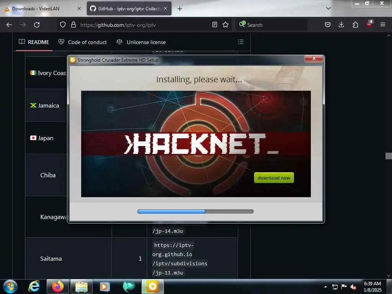Launch Internet Explorer from taskbar
392x294 pixels.
pyautogui.click(x=34, y=286)
